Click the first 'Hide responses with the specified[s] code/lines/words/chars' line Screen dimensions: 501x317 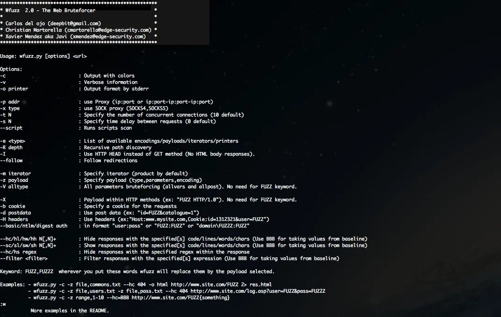[226, 239]
